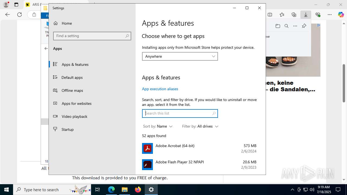Open Video playback settings
This screenshot has width=347, height=195.
(92, 116)
